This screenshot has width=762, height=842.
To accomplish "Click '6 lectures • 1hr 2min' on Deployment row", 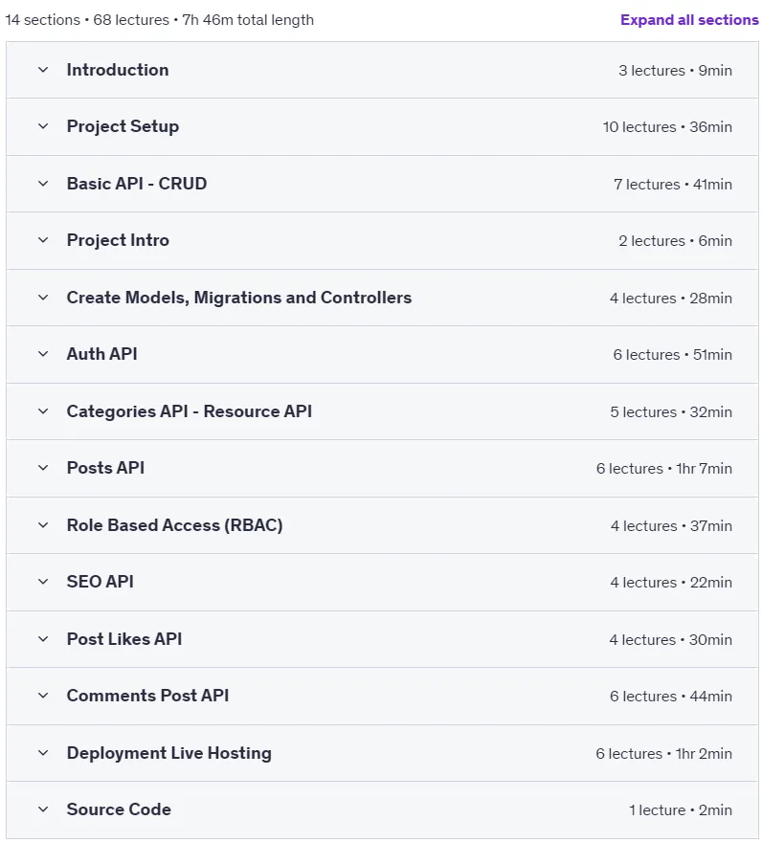I will point(663,754).
